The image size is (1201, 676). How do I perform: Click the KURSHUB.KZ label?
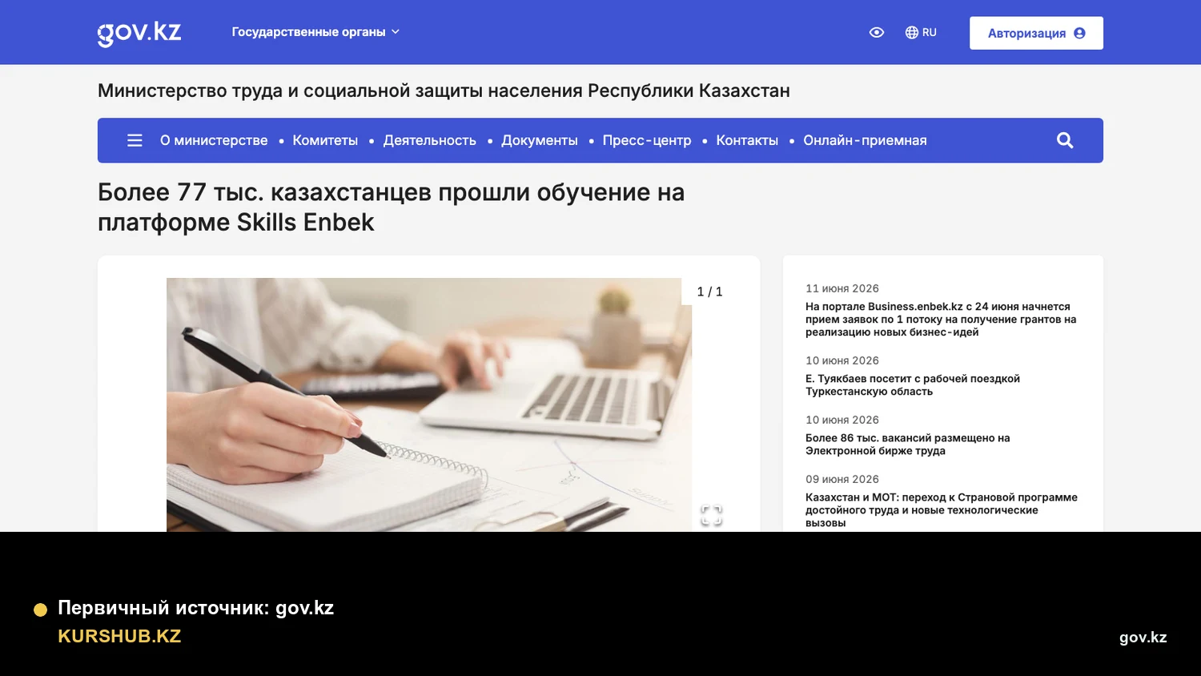coord(119,636)
